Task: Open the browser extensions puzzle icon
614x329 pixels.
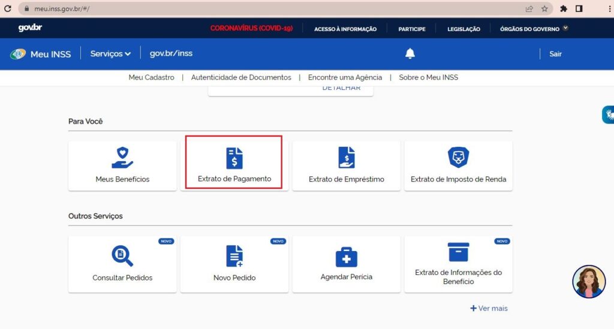Action: tap(564, 8)
